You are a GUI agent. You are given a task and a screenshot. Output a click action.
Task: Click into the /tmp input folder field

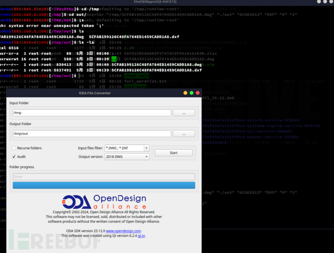point(92,113)
